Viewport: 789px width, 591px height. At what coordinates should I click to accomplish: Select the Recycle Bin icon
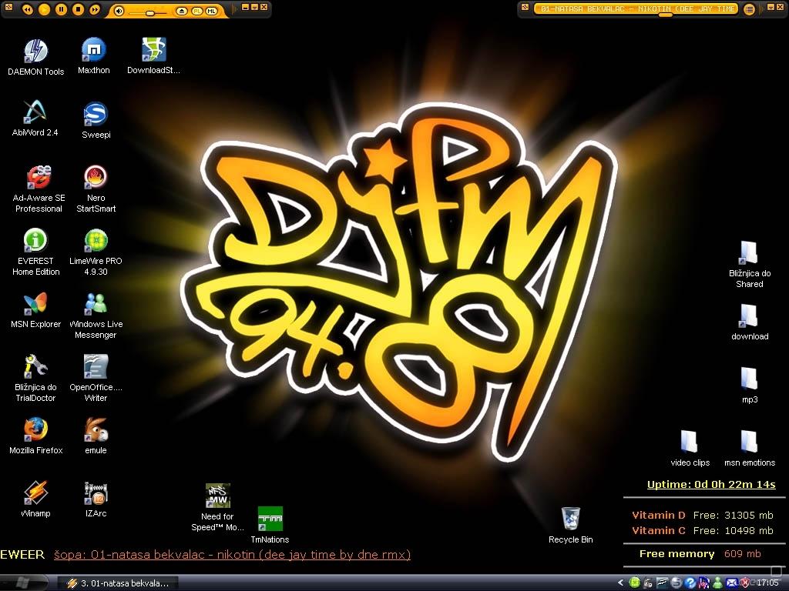tap(571, 525)
